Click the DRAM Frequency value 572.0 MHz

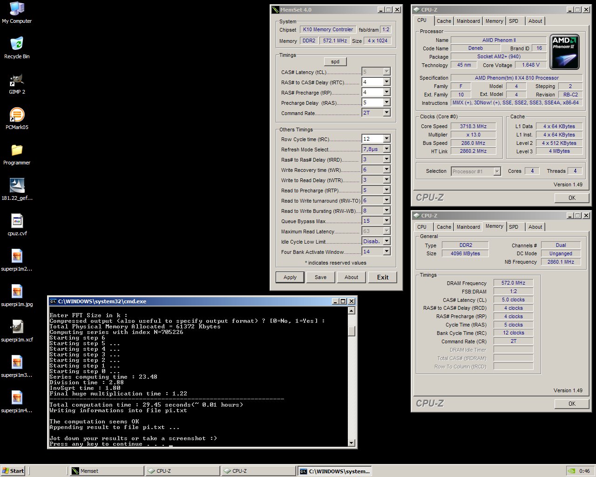point(513,283)
